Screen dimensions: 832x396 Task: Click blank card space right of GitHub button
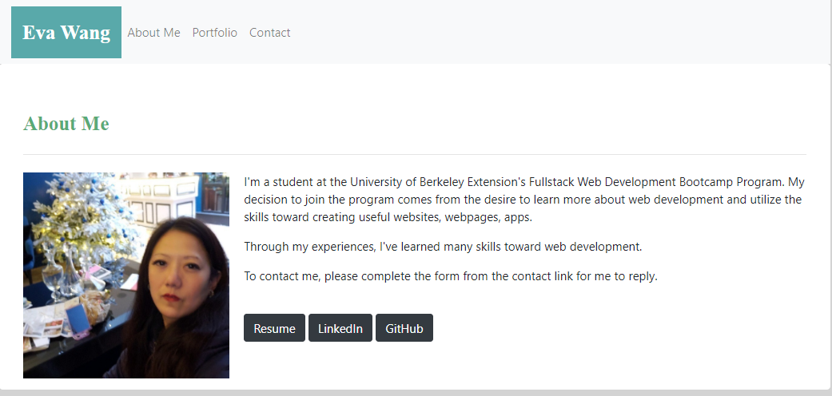point(623,328)
